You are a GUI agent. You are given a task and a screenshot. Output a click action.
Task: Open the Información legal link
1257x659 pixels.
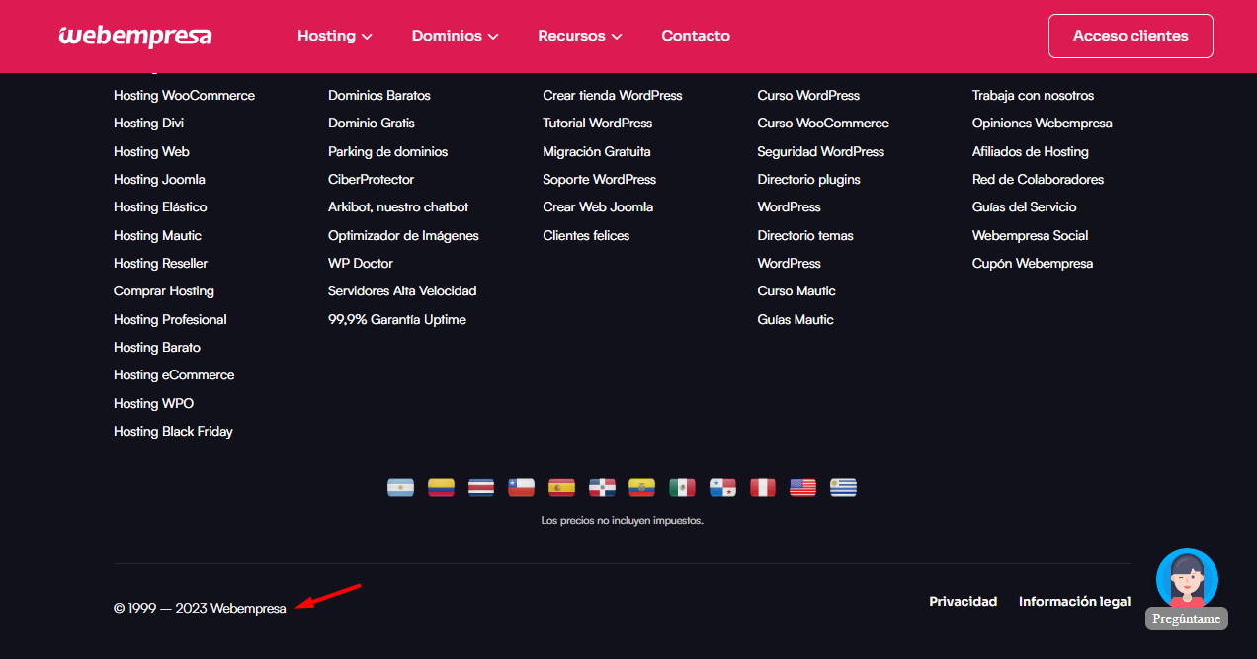1075,601
